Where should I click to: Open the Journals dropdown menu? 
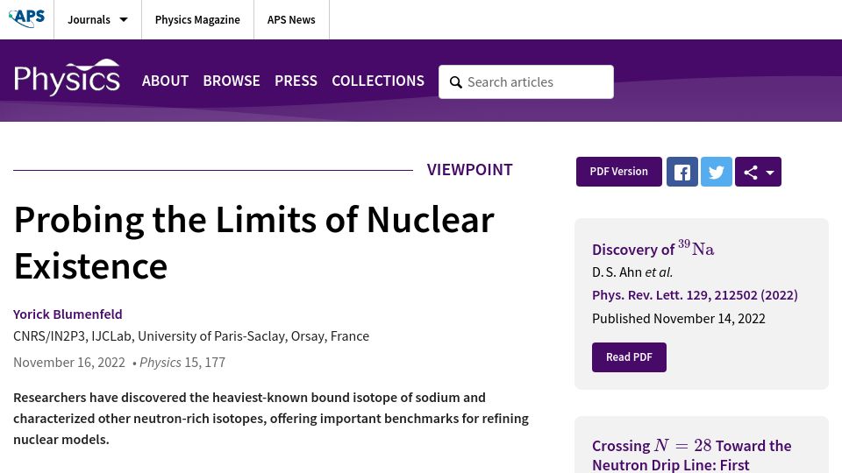97,20
